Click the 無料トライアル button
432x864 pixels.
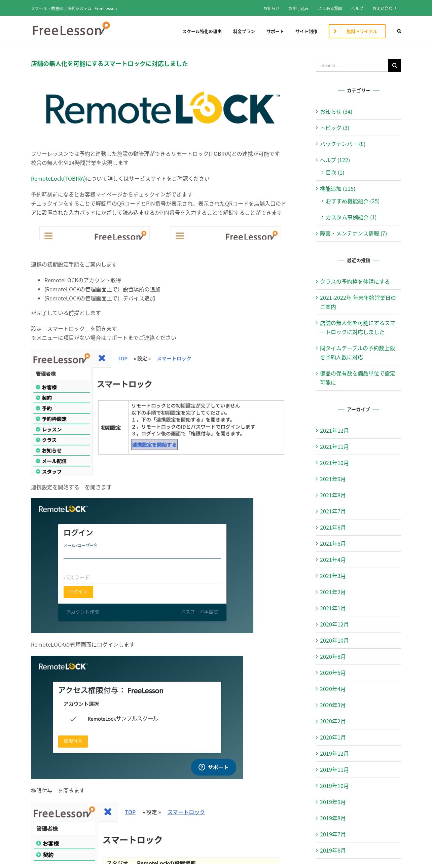pyautogui.click(x=357, y=31)
